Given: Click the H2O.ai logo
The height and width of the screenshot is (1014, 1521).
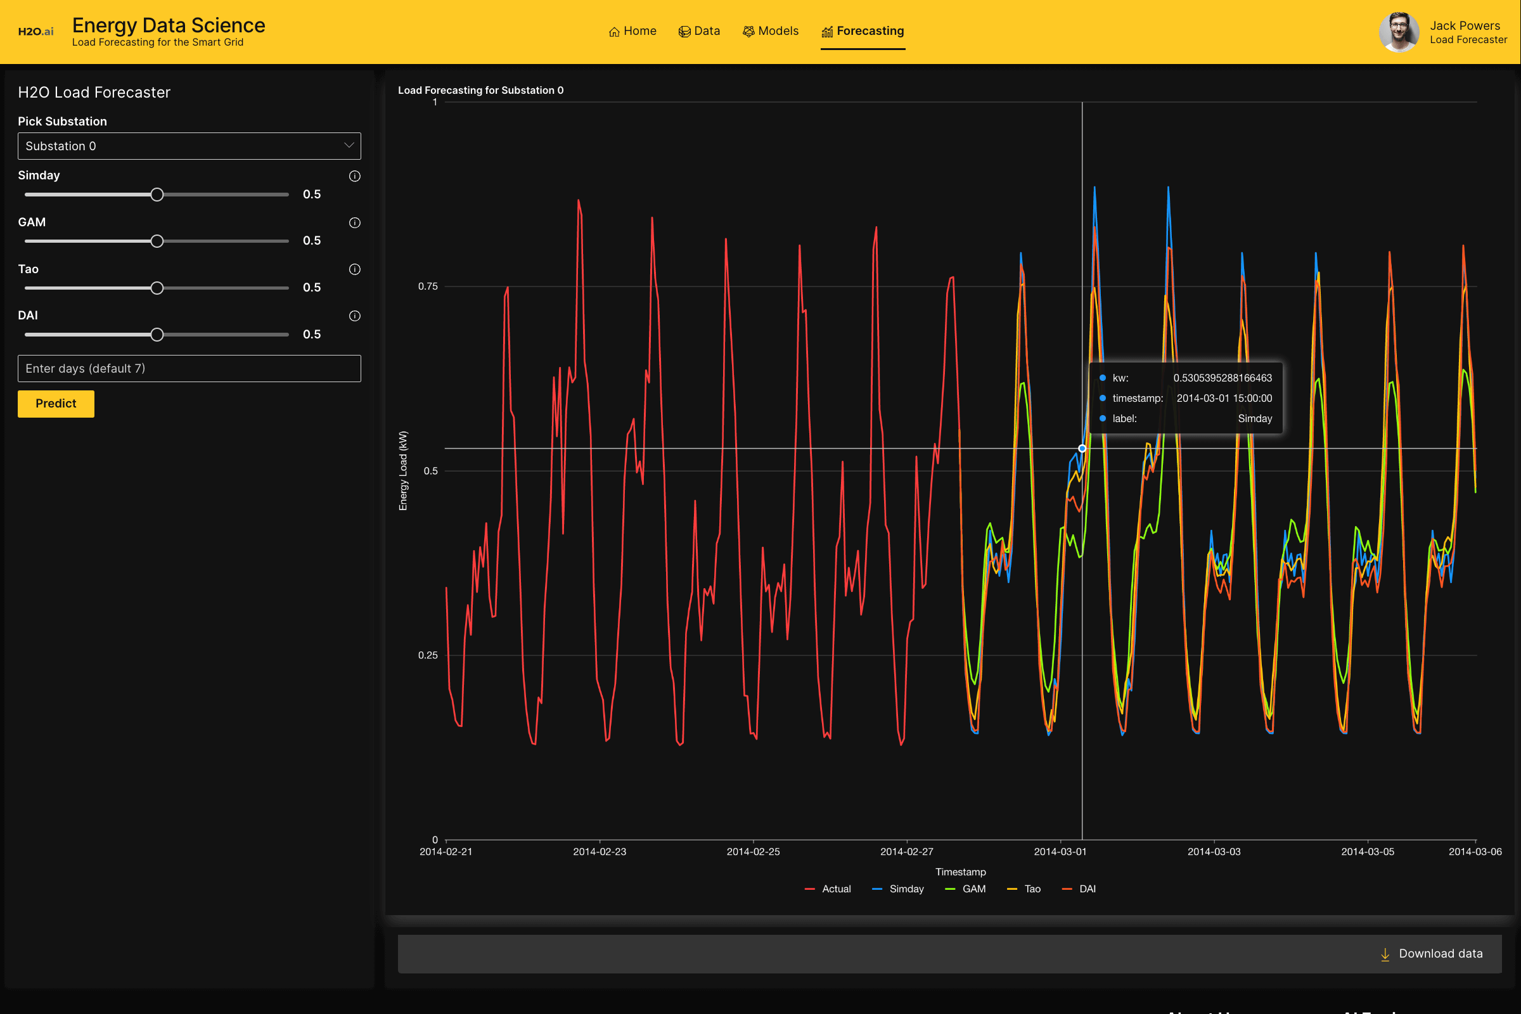Looking at the screenshot, I should [35, 31].
